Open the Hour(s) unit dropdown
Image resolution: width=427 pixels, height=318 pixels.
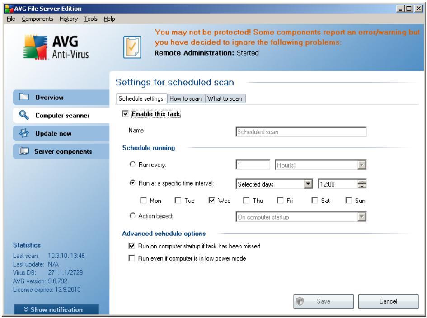click(361, 165)
